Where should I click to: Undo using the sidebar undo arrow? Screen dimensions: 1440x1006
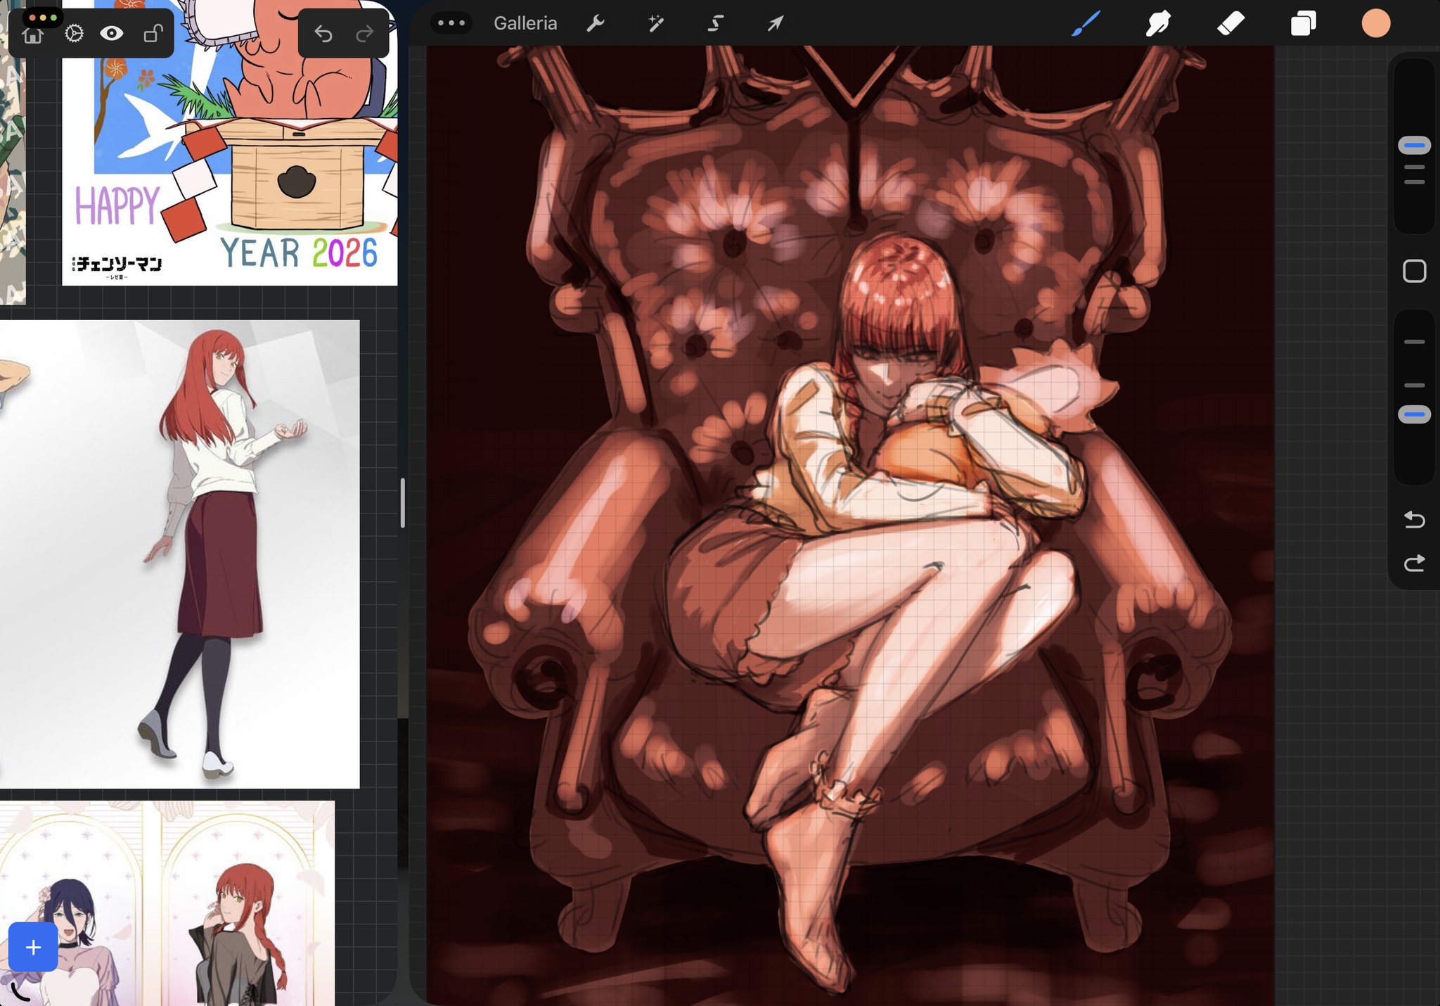click(x=1414, y=520)
